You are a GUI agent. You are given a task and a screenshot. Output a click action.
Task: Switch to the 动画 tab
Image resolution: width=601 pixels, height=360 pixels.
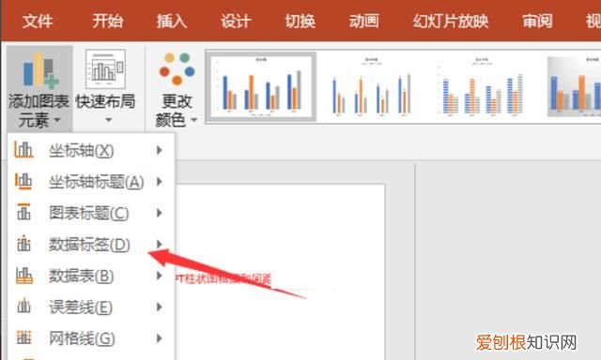364,21
